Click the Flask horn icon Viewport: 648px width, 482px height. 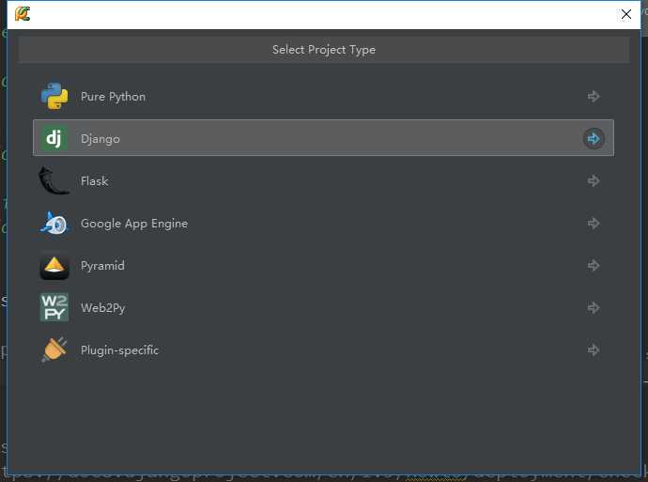pos(54,180)
